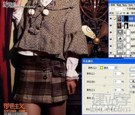135x115 pixels.
Task: Open the Colors dropdown showing Yellow
Action: (x=108, y=68)
